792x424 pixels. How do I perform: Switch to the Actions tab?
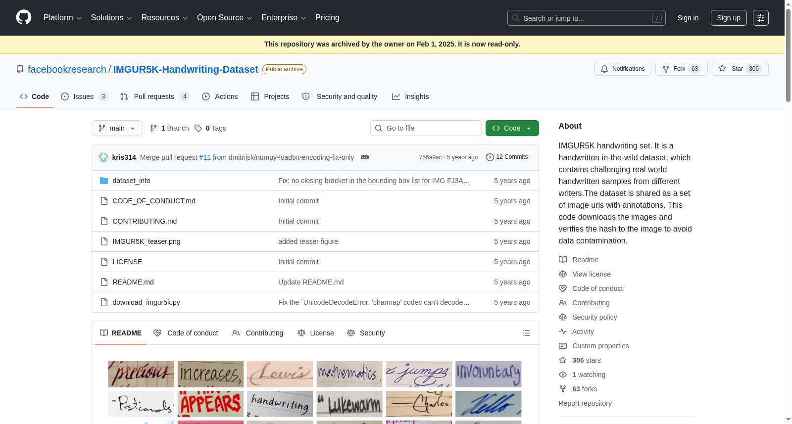(x=220, y=96)
